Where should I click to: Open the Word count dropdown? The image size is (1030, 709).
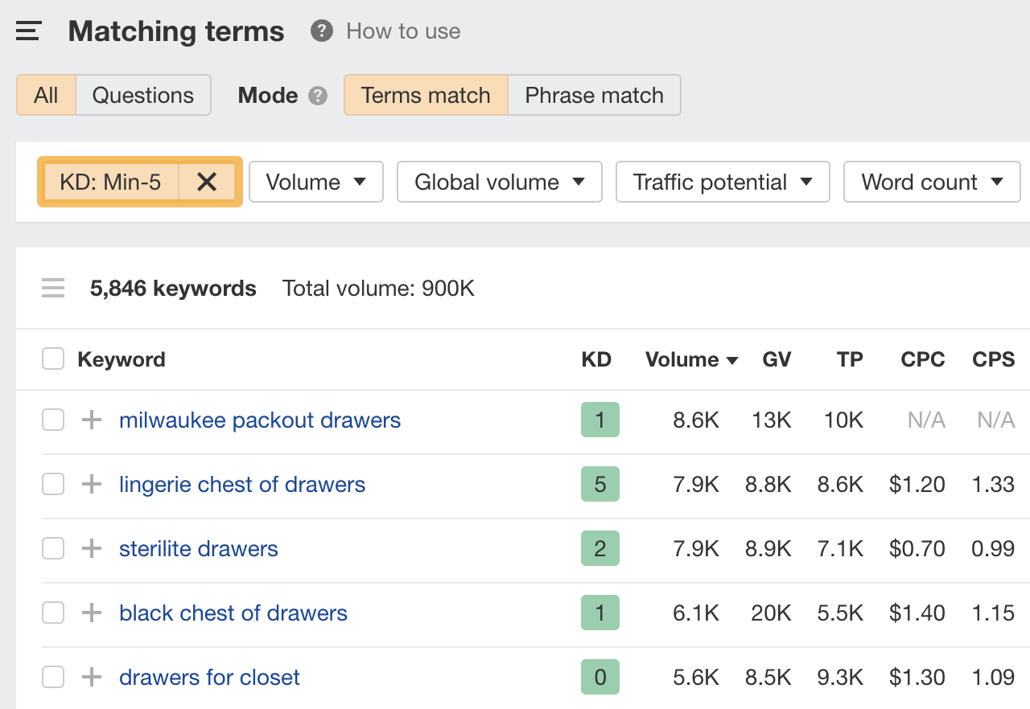[x=931, y=182]
